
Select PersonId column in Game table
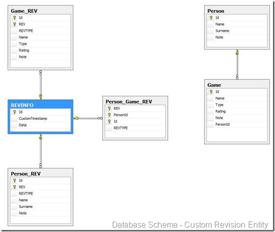coord(237,124)
